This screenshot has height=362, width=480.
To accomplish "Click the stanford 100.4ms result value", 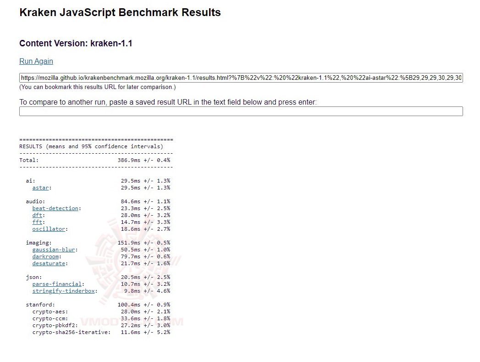I will 129,305.
